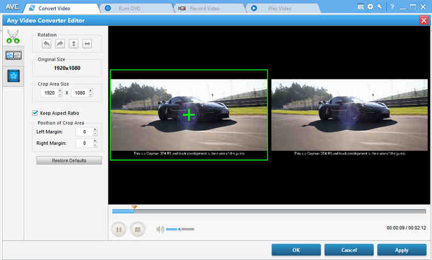Flip video vertically
Image resolution: width=432 pixels, height=260 pixels.
(73, 44)
